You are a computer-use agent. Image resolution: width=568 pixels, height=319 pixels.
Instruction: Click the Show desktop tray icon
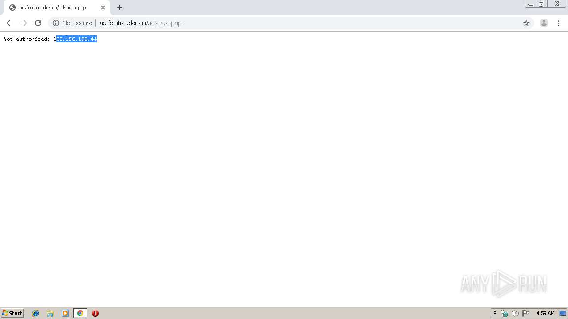563,313
